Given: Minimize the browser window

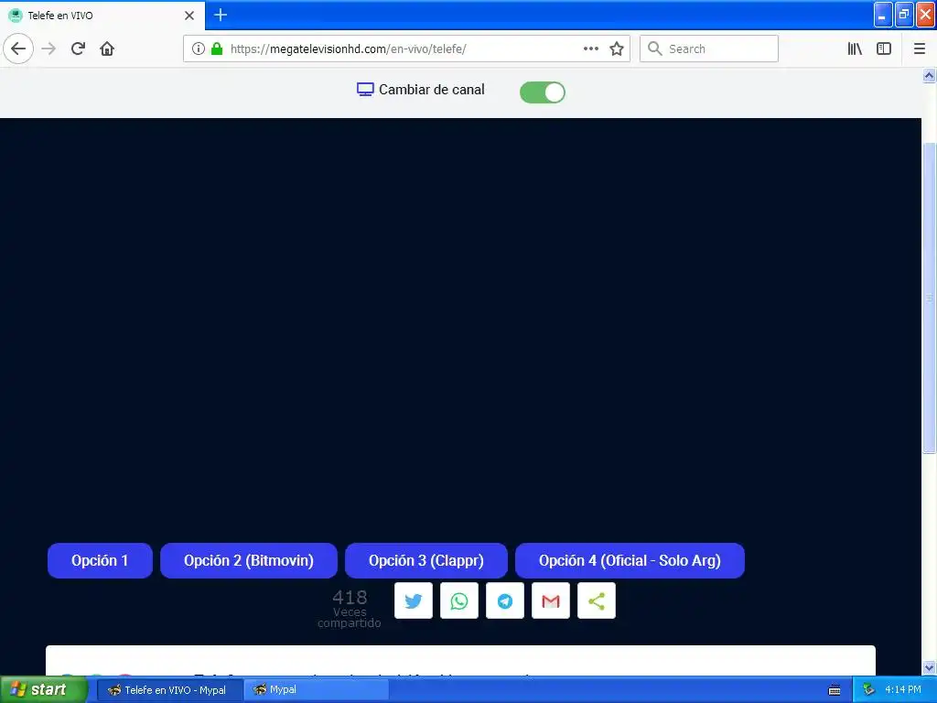Looking at the screenshot, I should click(883, 15).
